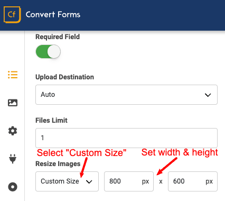Open the Integrations plug sidebar icon
225x201 pixels.
tap(13, 159)
